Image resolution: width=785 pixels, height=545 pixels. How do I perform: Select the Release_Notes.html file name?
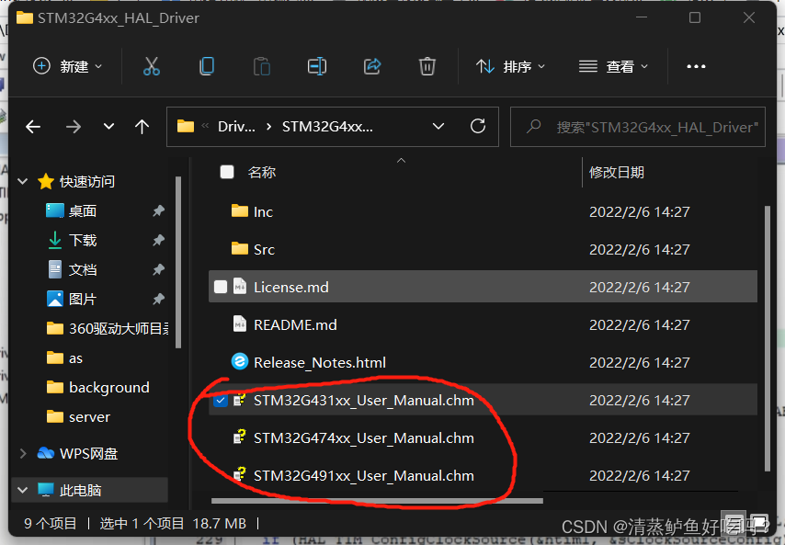[319, 362]
